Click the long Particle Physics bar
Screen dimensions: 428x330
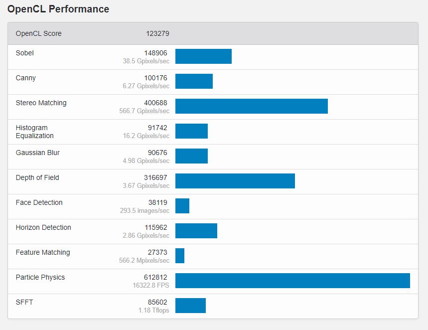click(292, 281)
